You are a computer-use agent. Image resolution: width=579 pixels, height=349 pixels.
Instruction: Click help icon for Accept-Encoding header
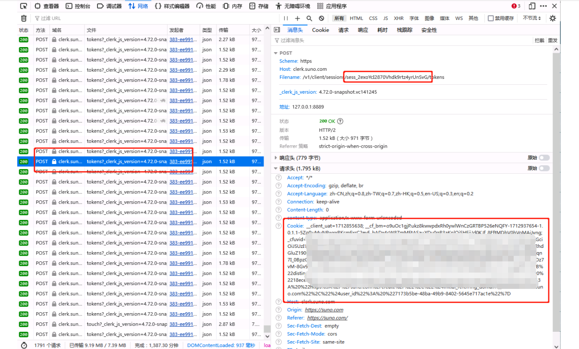coord(279,185)
